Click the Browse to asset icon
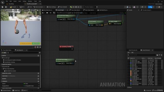164x92 pixels. pos(6,7)
